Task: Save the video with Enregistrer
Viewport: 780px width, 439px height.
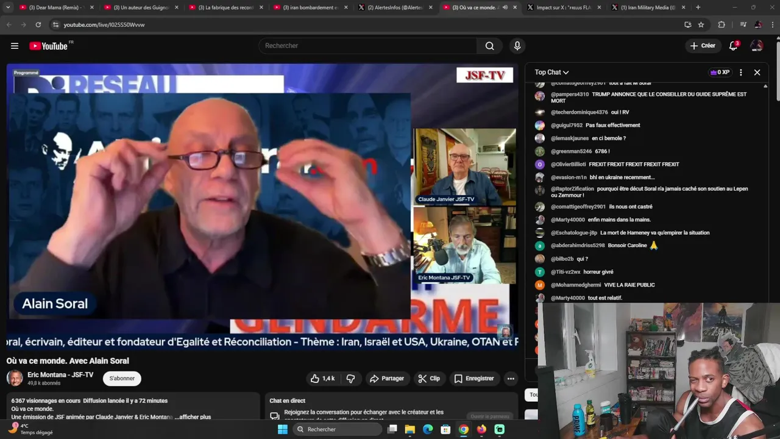Action: pos(474,379)
